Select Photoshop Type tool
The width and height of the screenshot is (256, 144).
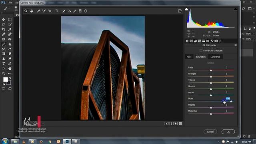[x=4, y=64]
